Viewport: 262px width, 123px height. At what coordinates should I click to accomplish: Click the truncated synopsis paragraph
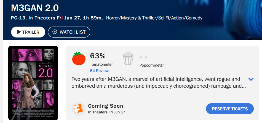(x=159, y=83)
